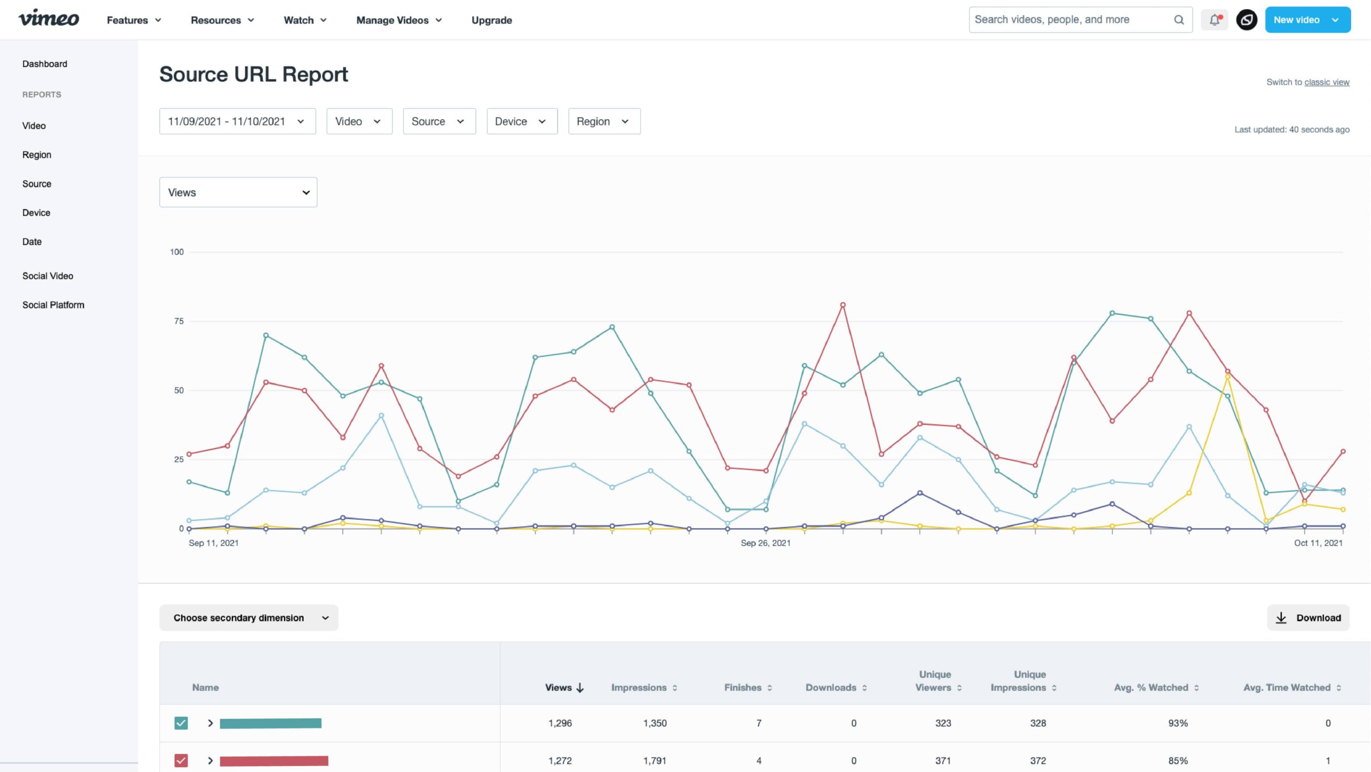The height and width of the screenshot is (772, 1371).
Task: Click the download icon beside Download
Action: [x=1282, y=617]
